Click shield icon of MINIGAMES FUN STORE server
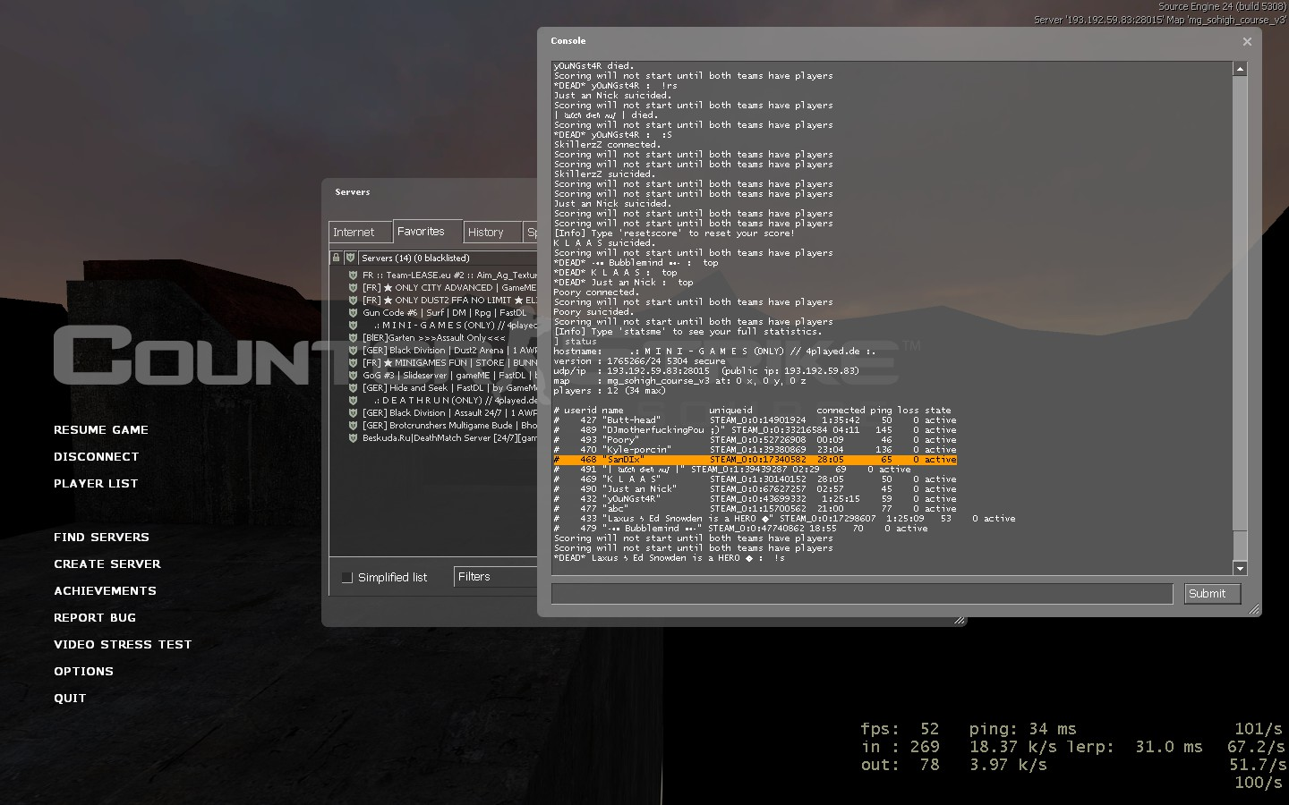This screenshot has width=1289, height=805. 353,363
